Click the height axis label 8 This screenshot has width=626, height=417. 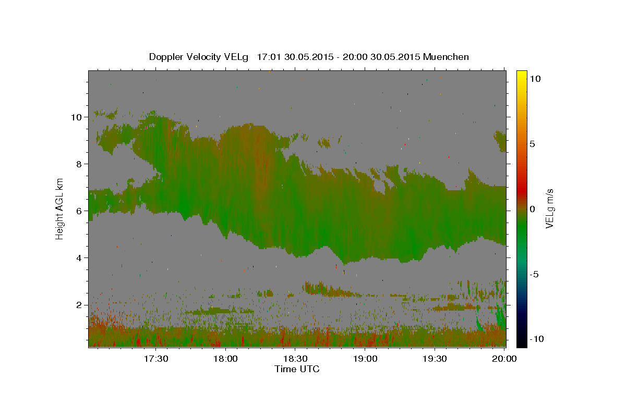(79, 164)
